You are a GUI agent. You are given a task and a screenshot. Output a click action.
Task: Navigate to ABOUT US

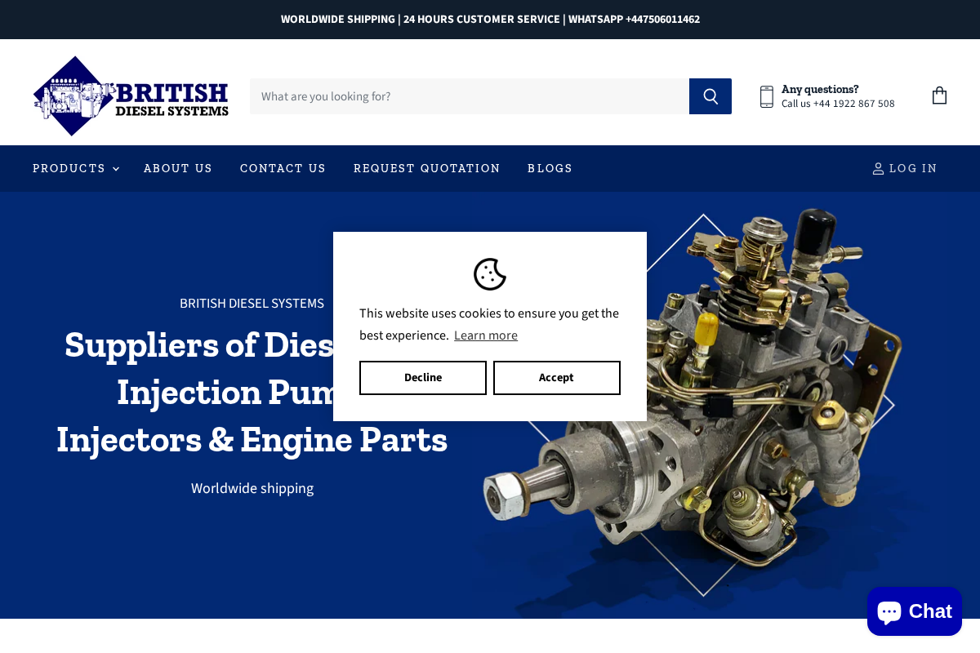[178, 168]
